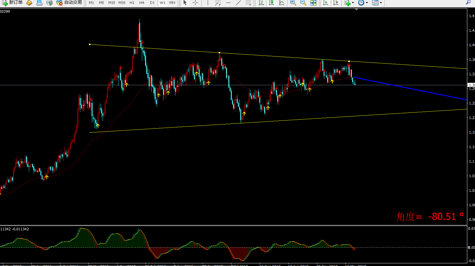Switch chart to H1 timeframe
This screenshot has height=266, width=475.
(132, 3)
